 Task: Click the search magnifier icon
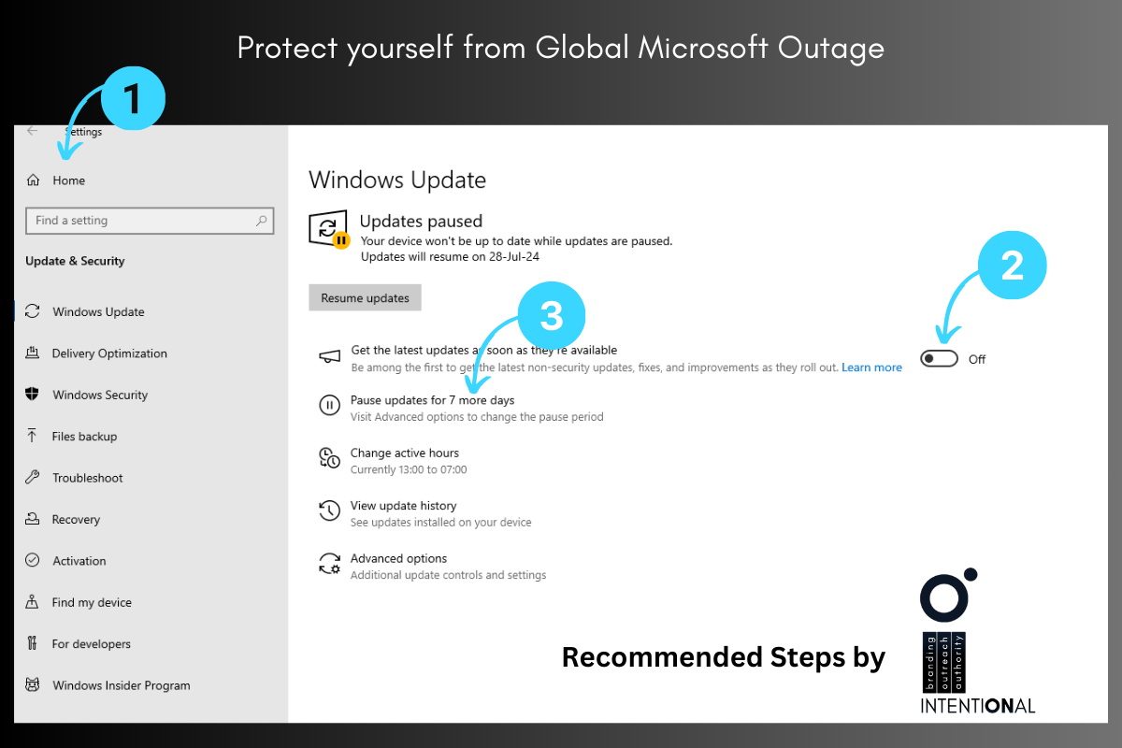(262, 221)
